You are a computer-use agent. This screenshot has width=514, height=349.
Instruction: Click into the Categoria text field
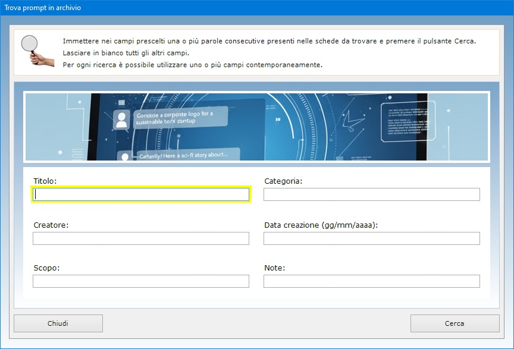[x=371, y=194]
